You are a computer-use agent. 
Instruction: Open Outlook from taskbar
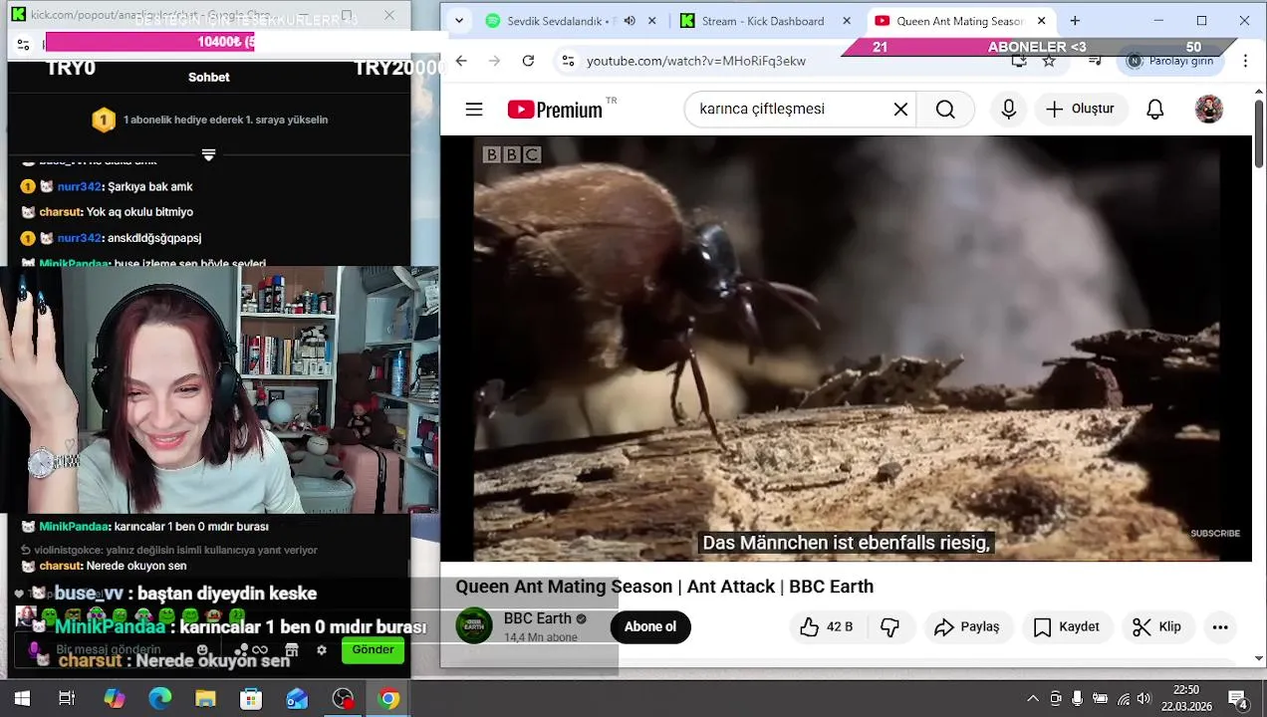[297, 699]
